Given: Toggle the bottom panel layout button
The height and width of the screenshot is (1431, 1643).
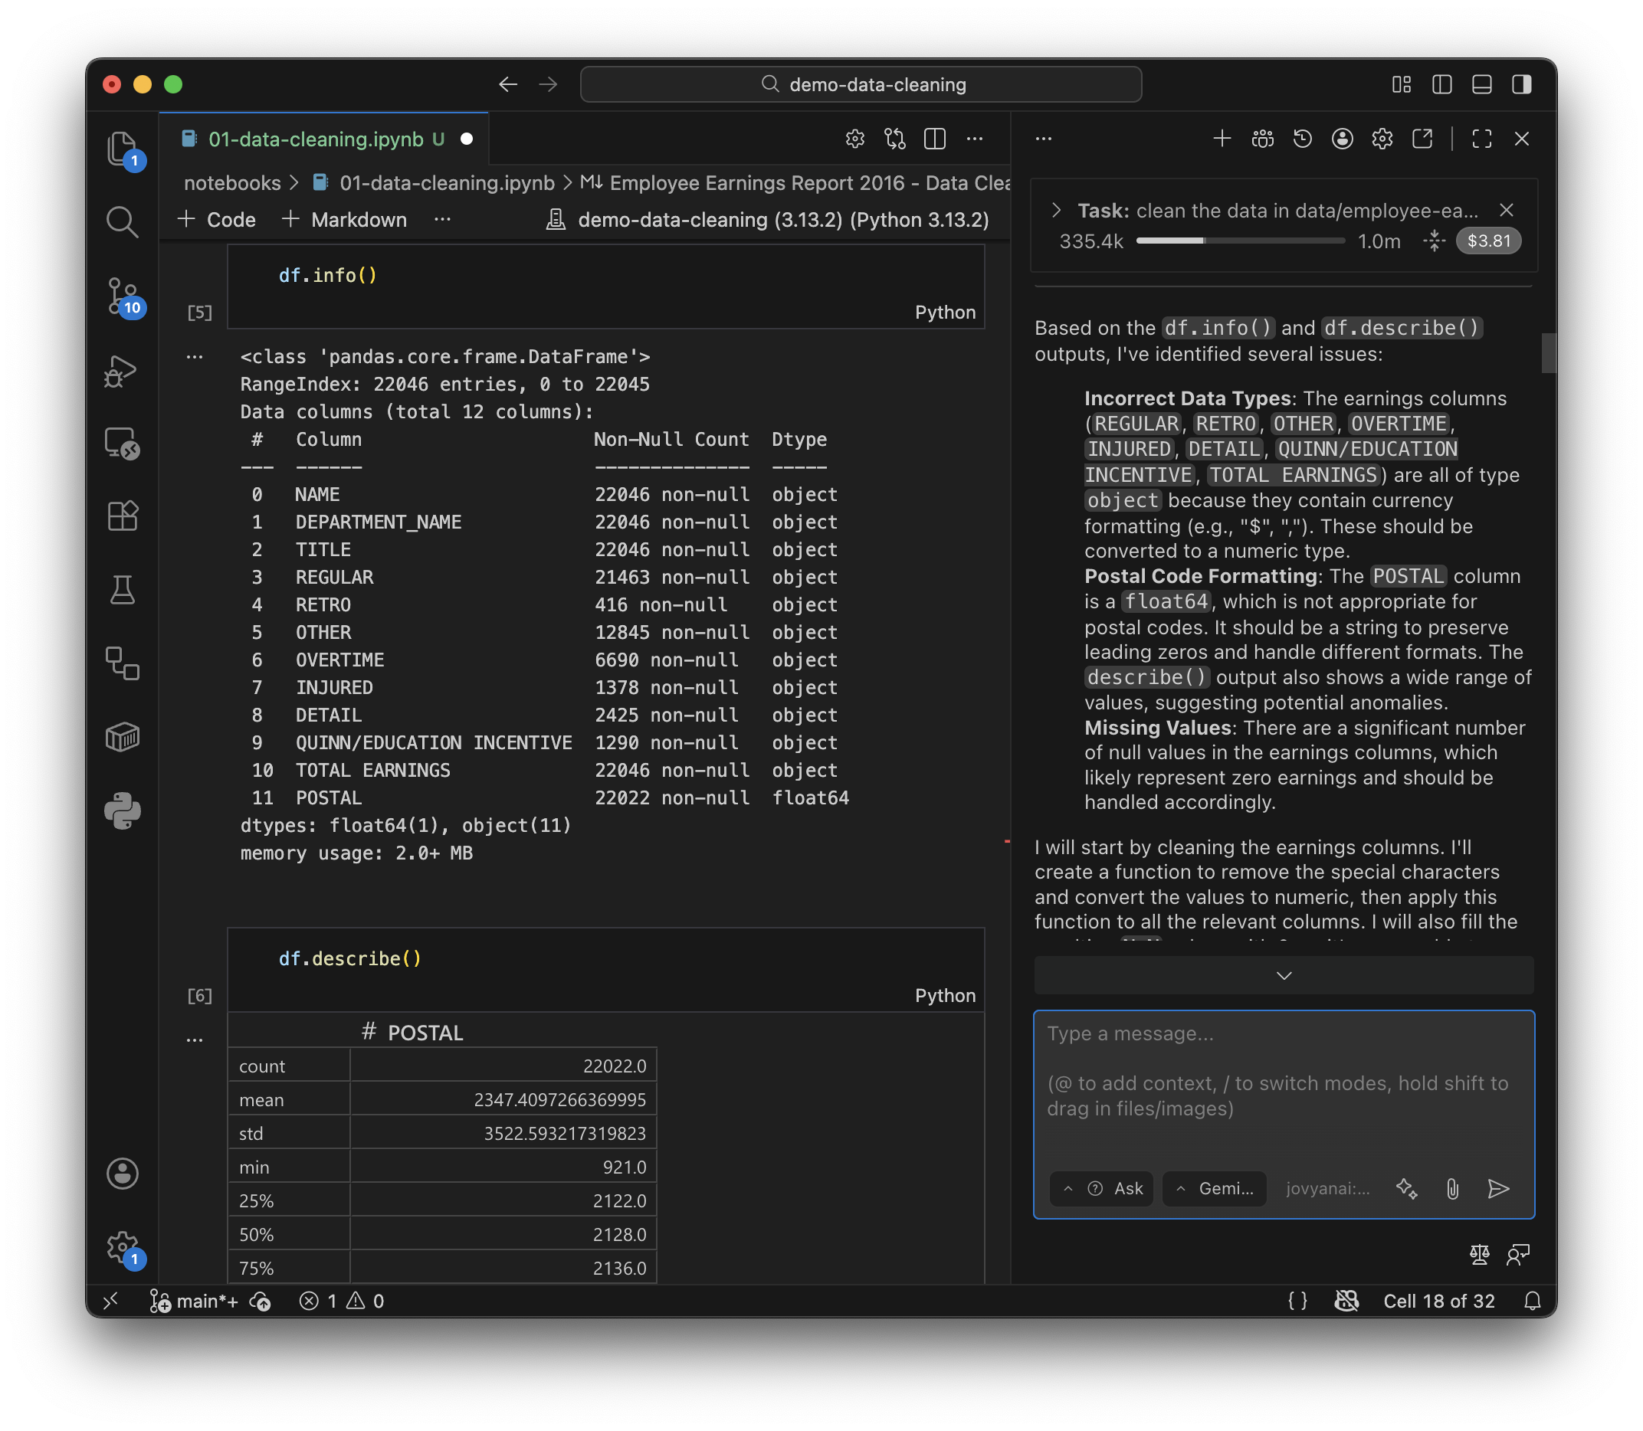Looking at the screenshot, I should point(1481,84).
